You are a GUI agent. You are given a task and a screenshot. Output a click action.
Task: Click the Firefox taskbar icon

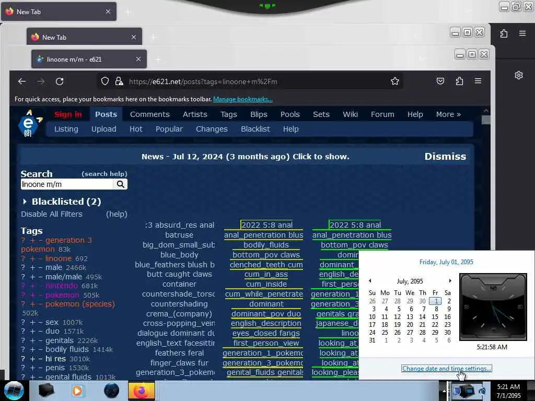click(142, 391)
